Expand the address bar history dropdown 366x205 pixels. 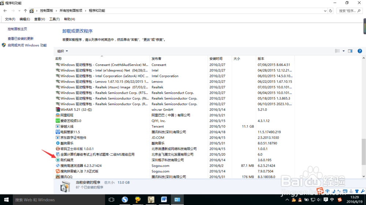[x=325, y=11]
